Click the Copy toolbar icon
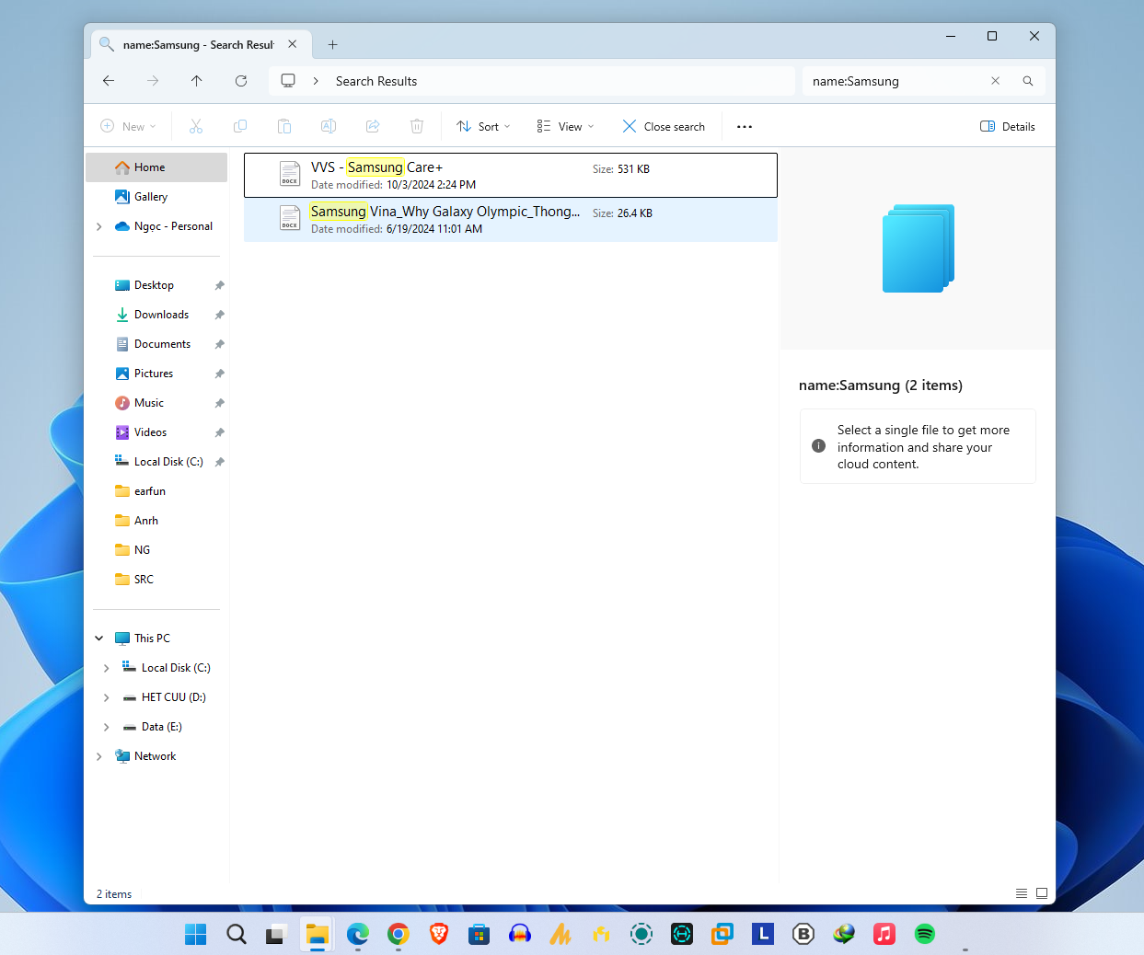 point(240,126)
